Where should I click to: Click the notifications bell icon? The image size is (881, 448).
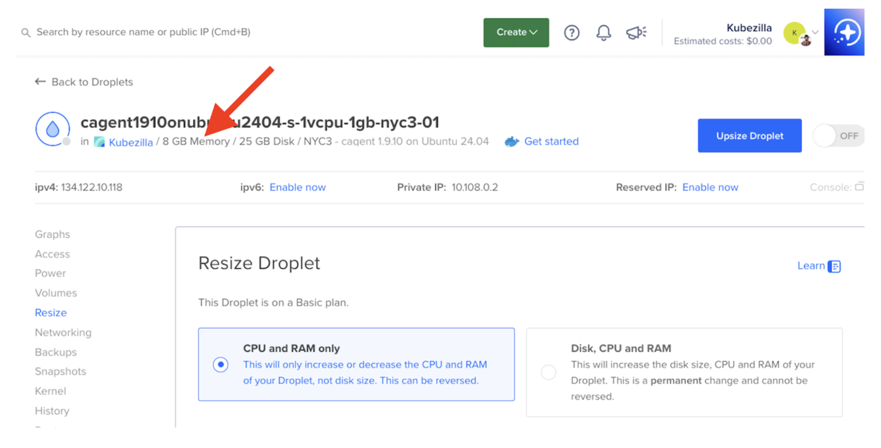(603, 32)
